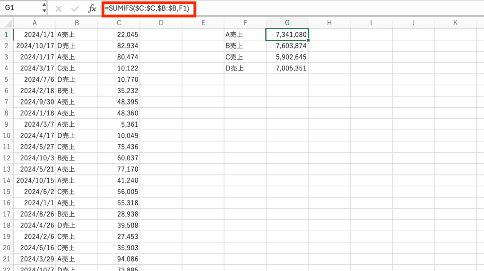Select column K header
Viewport: 484px width, 271px height.
coord(455,23)
